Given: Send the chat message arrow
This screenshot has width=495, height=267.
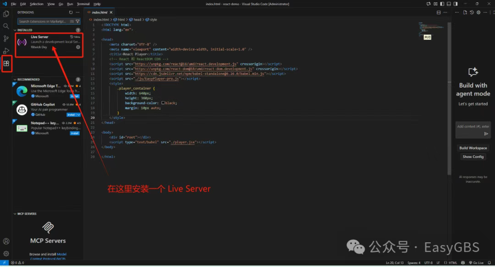Looking at the screenshot, I should pos(486,134).
